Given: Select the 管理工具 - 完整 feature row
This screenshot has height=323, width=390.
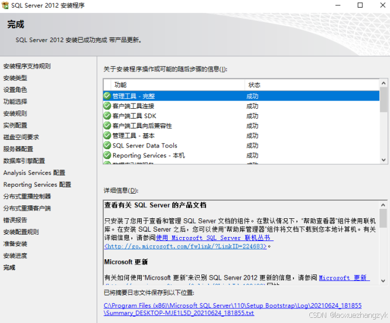Looking at the screenshot, I should (x=241, y=96).
